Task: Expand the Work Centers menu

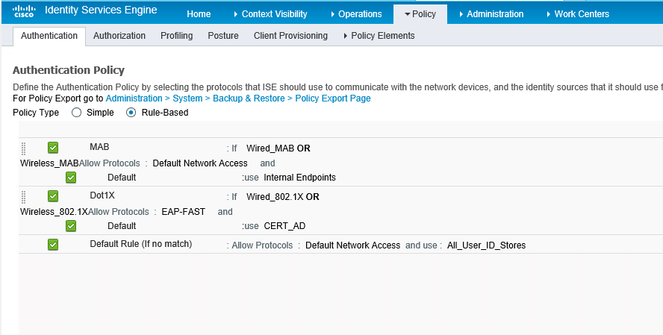Action: click(x=578, y=14)
